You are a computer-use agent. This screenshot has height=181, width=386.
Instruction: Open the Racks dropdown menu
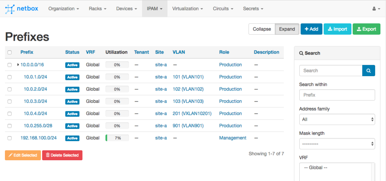pos(98,9)
